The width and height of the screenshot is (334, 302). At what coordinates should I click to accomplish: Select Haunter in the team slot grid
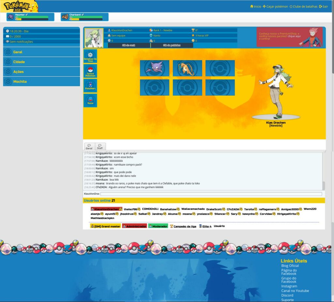[x=155, y=68]
